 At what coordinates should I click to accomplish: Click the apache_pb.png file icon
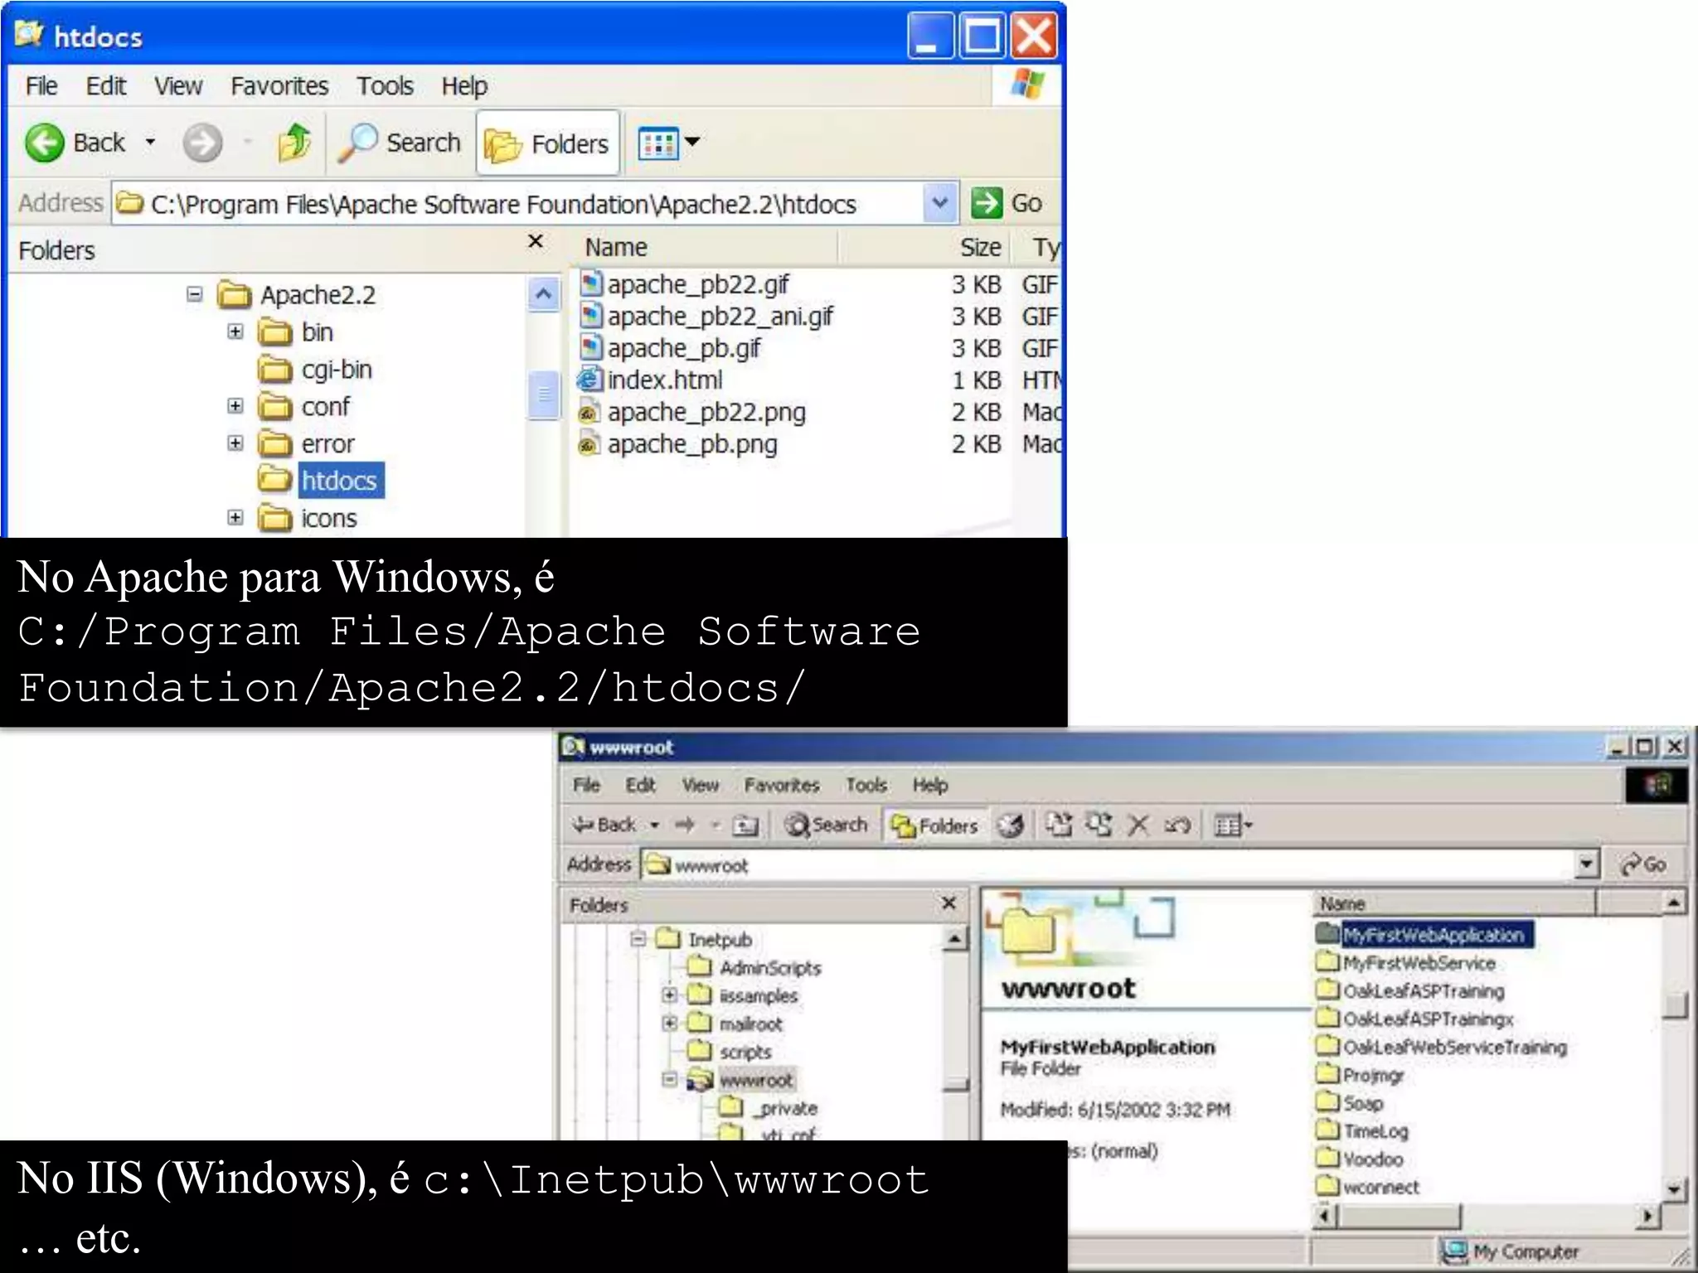[589, 444]
